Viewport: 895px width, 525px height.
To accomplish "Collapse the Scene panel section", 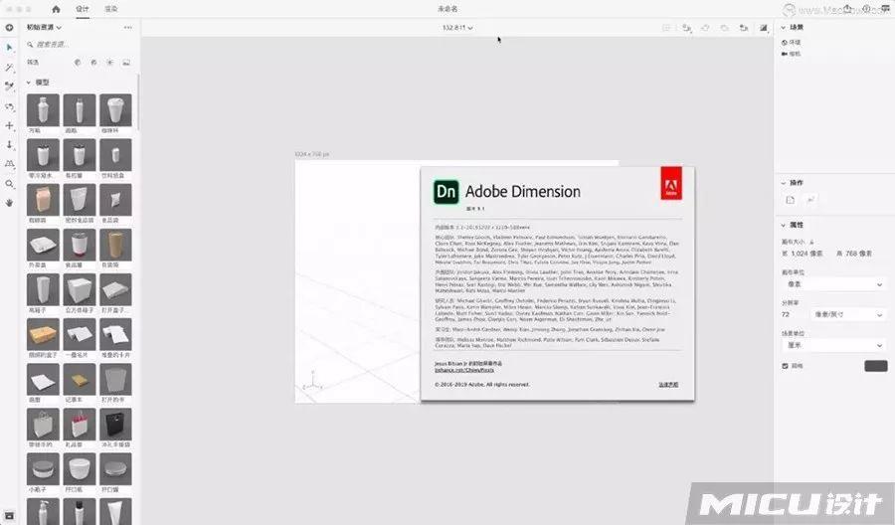I will point(784,28).
